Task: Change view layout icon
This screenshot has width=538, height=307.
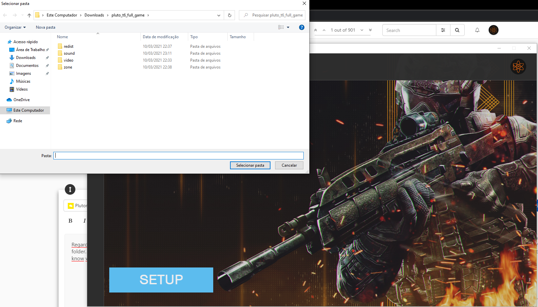Action: [x=281, y=27]
